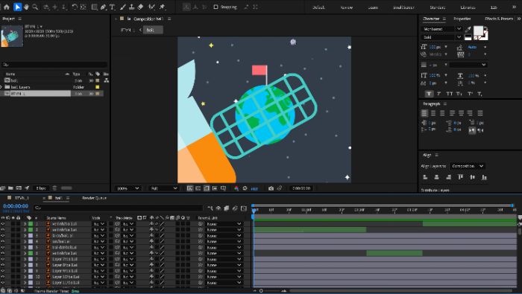Toggle motion blur switch in timeline
Image resolution: width=522 pixels, height=294 pixels.
(235, 208)
